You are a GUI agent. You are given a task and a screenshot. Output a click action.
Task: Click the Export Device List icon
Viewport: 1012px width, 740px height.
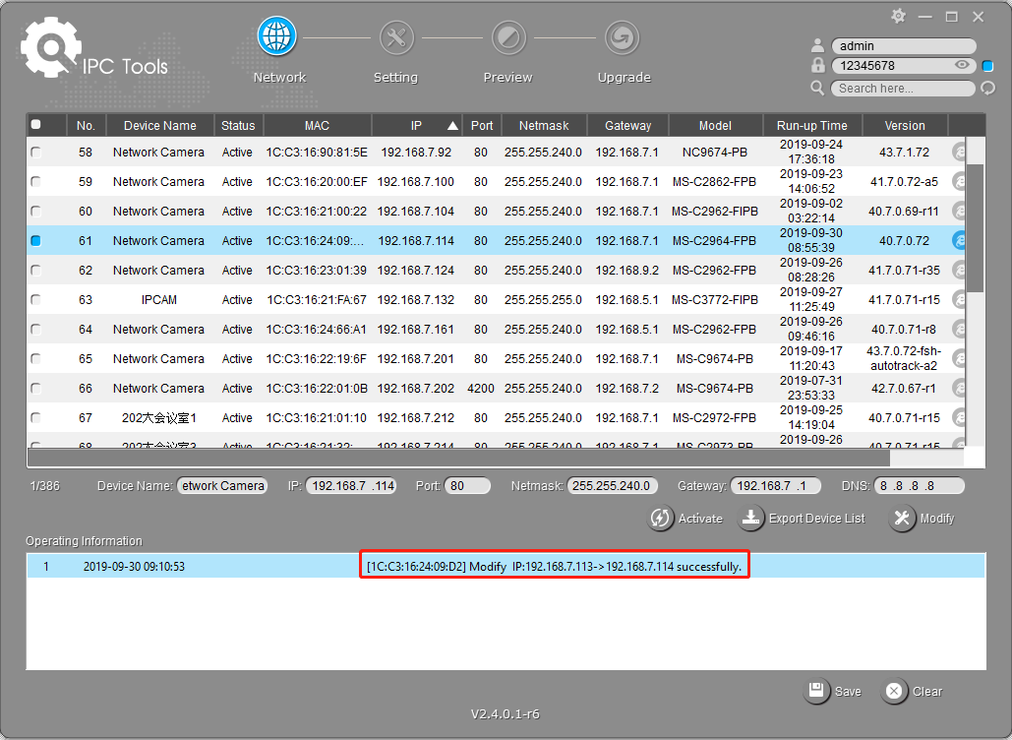click(751, 518)
